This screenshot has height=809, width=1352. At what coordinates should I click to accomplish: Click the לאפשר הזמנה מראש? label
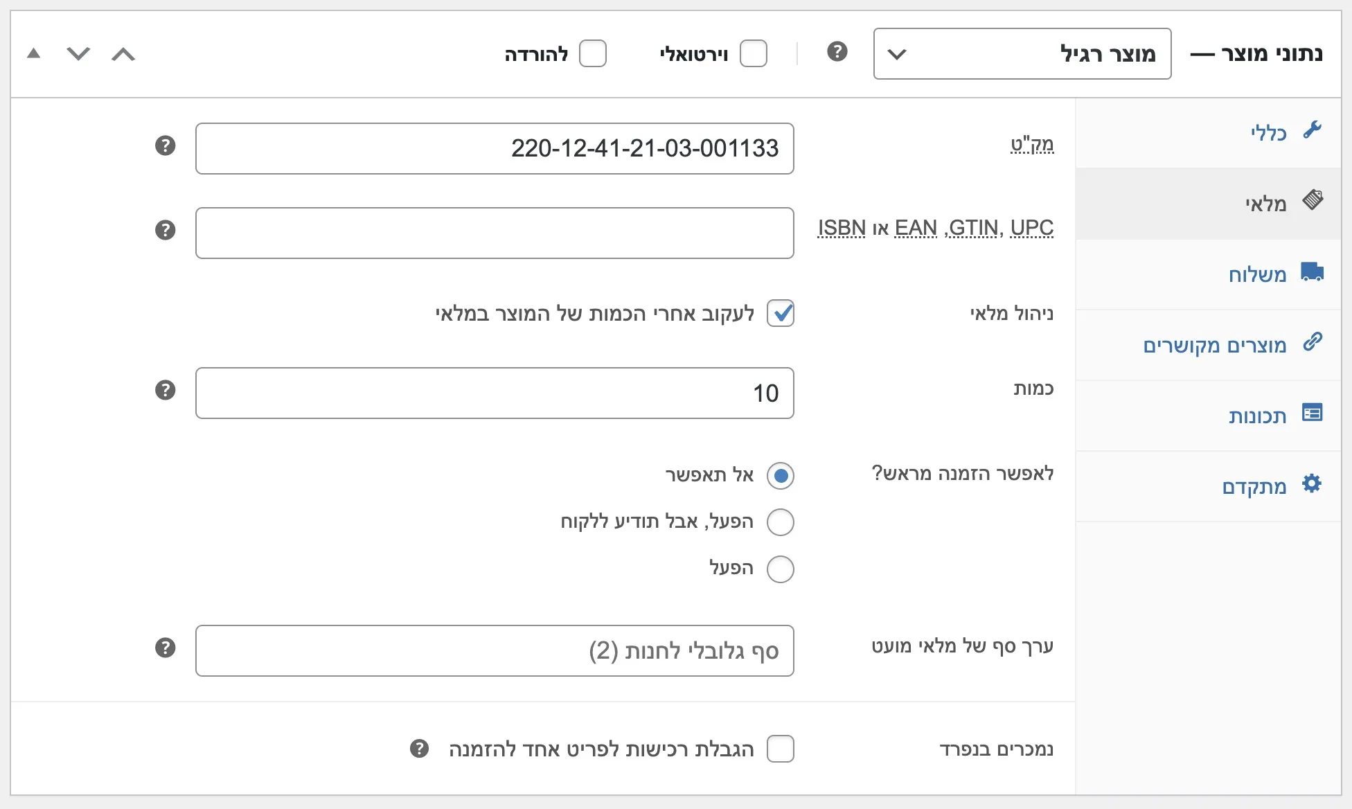coord(963,473)
